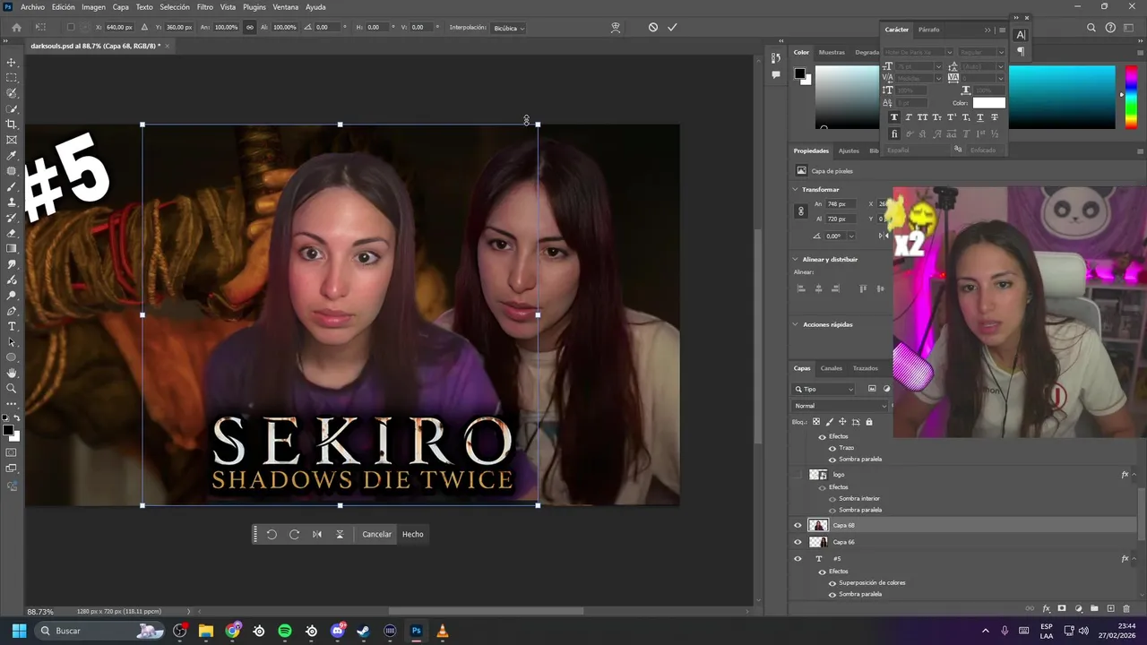1147x645 pixels.
Task: Toggle visibility of the Trazo effect
Action: (832, 448)
